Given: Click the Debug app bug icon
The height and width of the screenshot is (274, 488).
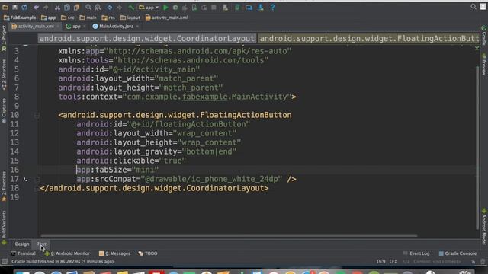Looking at the screenshot, I should pos(175,7).
